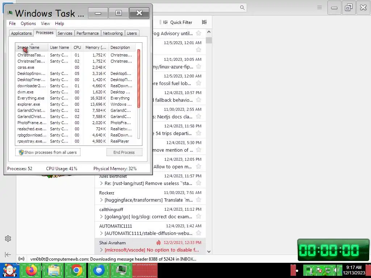
Task: Click Show processes from all users
Action: [x=48, y=152]
